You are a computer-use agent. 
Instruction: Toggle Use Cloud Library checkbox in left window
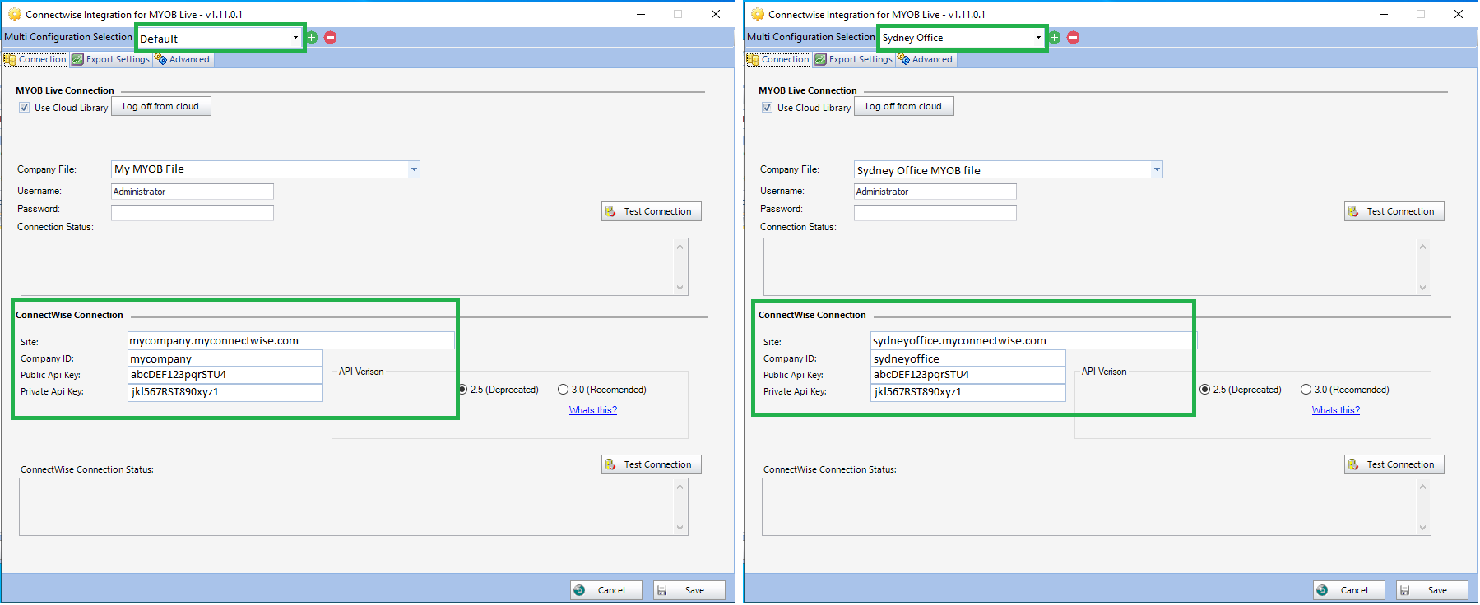pyautogui.click(x=25, y=108)
